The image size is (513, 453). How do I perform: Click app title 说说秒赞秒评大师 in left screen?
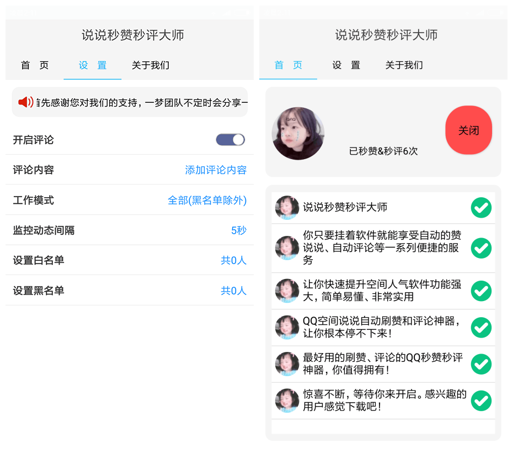click(x=133, y=35)
